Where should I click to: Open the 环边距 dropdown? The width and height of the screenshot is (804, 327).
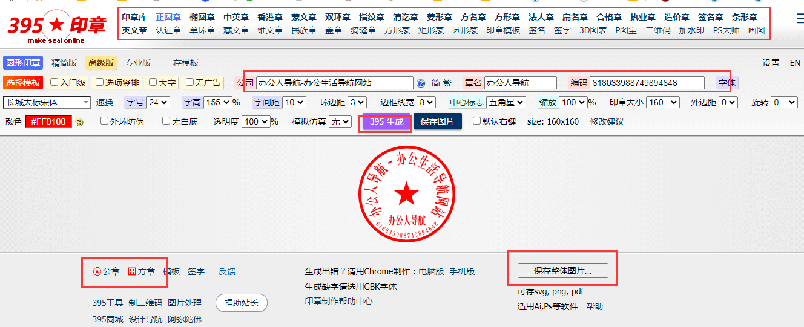click(358, 102)
